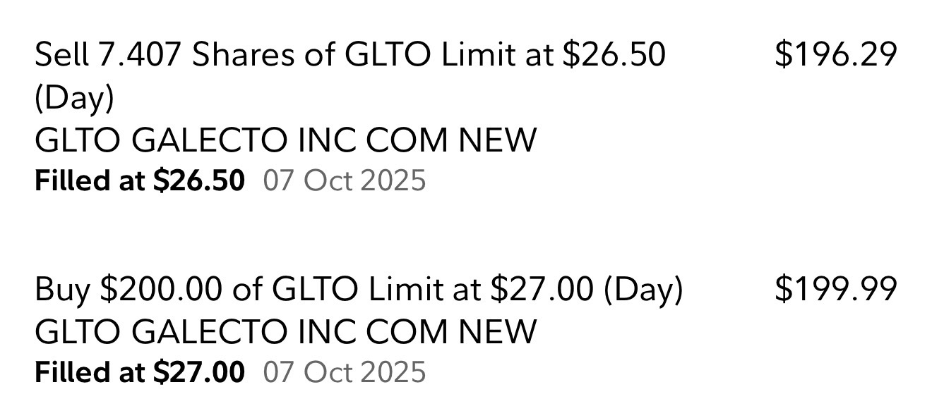This screenshot has height=418, width=932.
Task: Click the $196.29 sell order amount
Action: (x=835, y=55)
